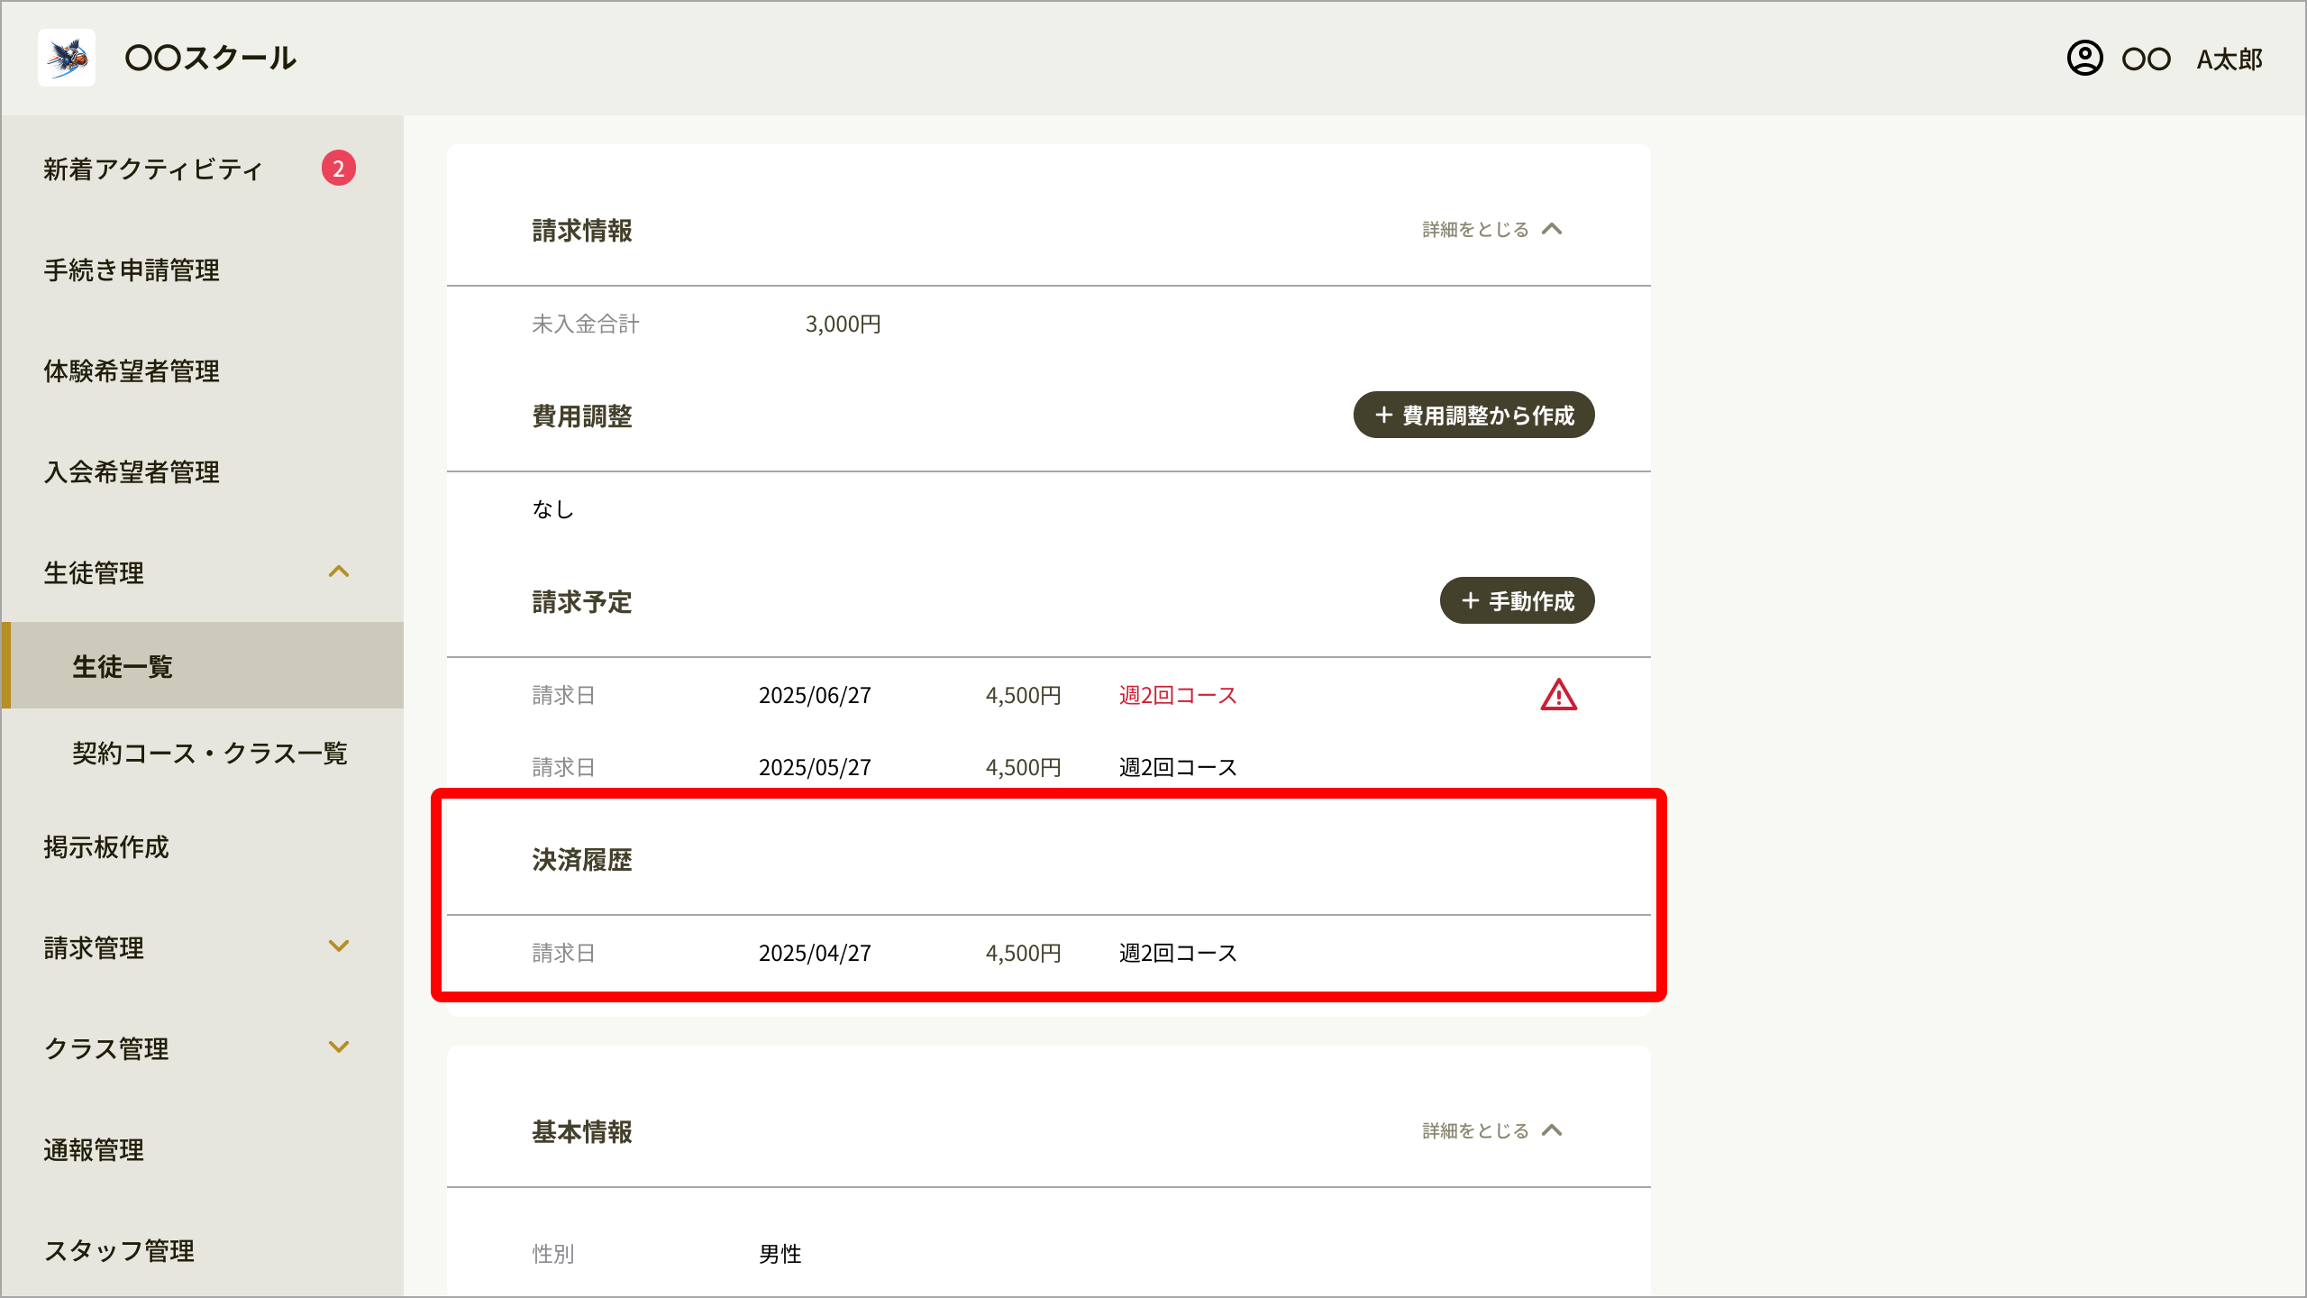
Task: Click the 決済履歴 heading
Action: (x=582, y=860)
